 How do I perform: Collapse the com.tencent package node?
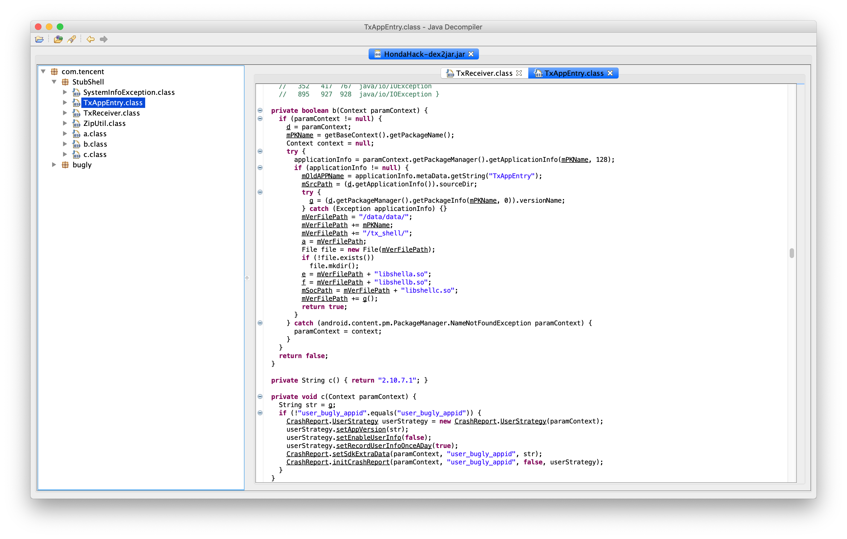pos(43,72)
